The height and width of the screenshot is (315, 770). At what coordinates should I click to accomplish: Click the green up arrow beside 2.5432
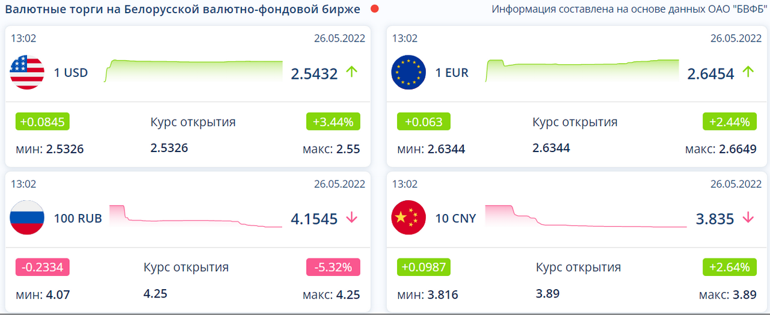pos(352,73)
